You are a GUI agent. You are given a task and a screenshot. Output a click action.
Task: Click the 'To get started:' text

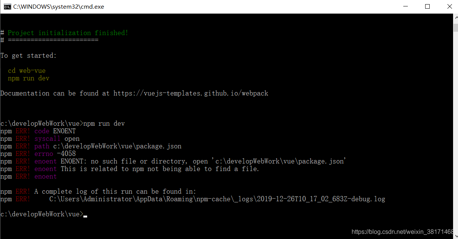28,56
